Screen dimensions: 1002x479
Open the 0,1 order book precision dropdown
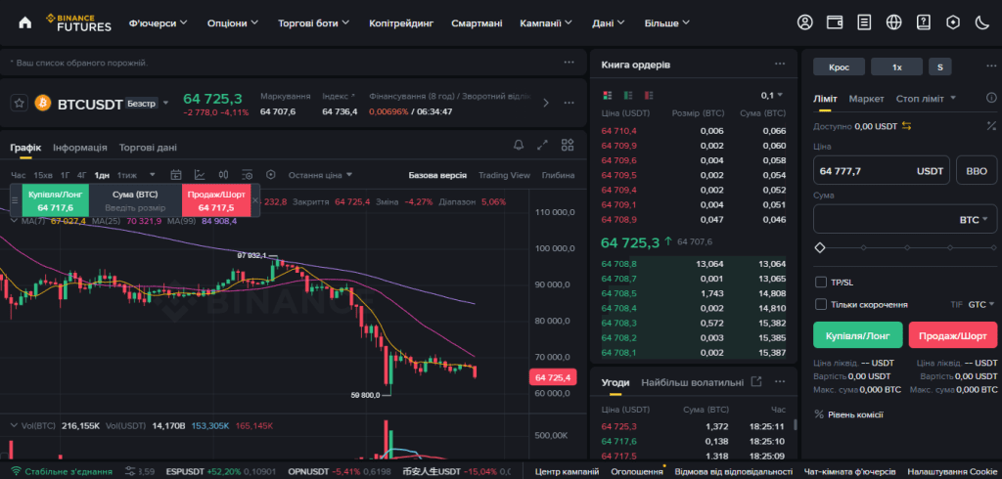(x=772, y=95)
